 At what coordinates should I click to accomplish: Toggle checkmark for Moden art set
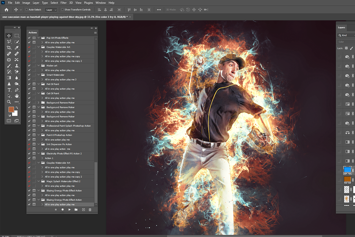[29, 65]
